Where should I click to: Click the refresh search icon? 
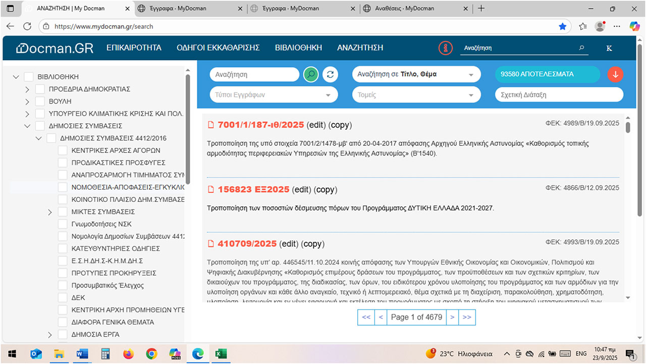(330, 75)
